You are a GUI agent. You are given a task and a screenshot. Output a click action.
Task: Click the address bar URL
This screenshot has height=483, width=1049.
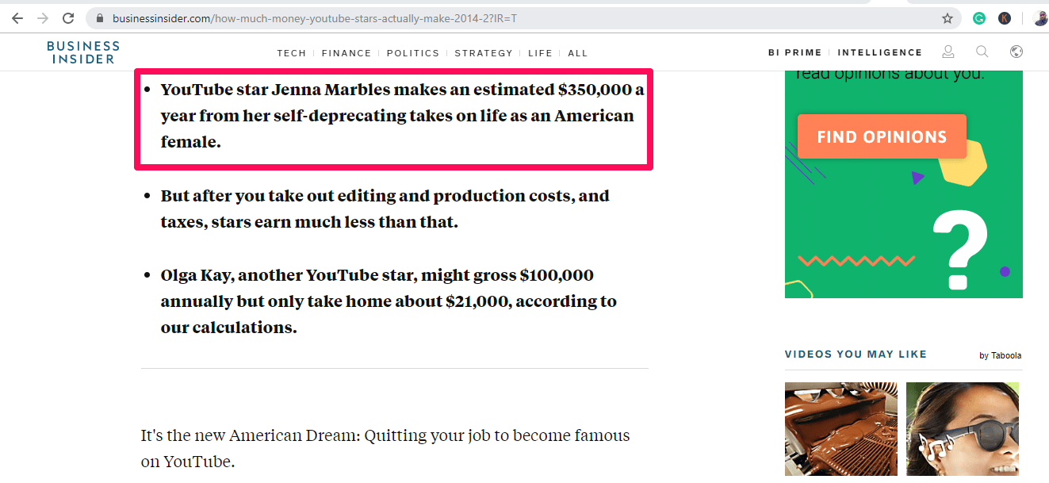pyautogui.click(x=315, y=17)
